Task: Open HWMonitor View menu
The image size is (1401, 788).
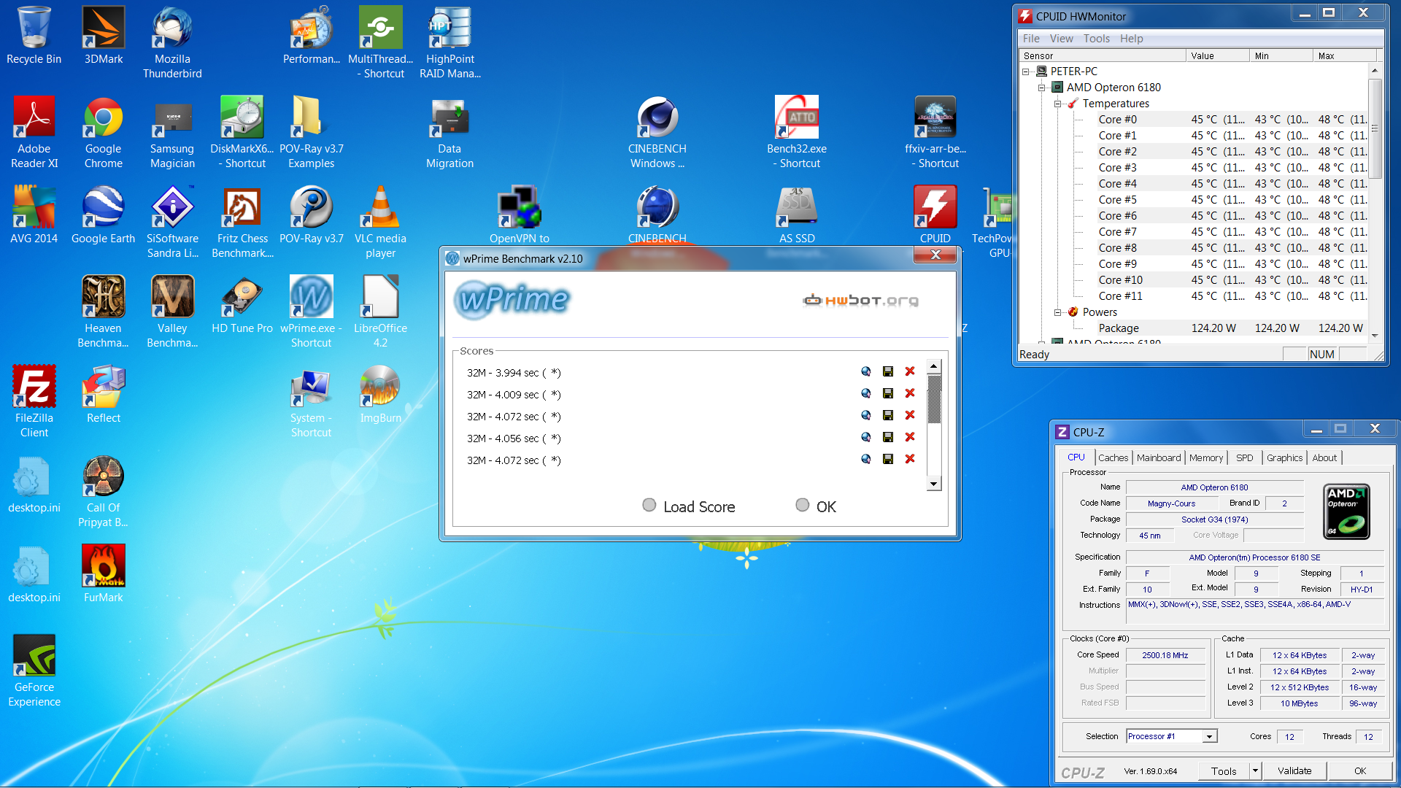Action: (1061, 39)
